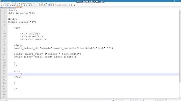Click the mysql_select_db code line

point(64,48)
